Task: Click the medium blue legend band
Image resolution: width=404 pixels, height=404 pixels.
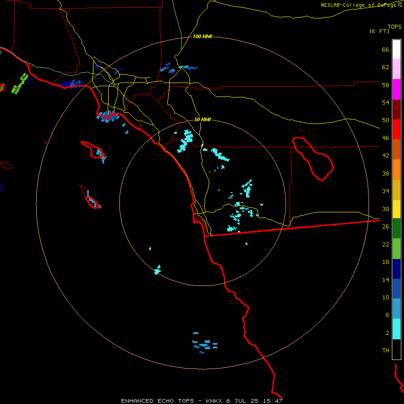Action: 396,289
